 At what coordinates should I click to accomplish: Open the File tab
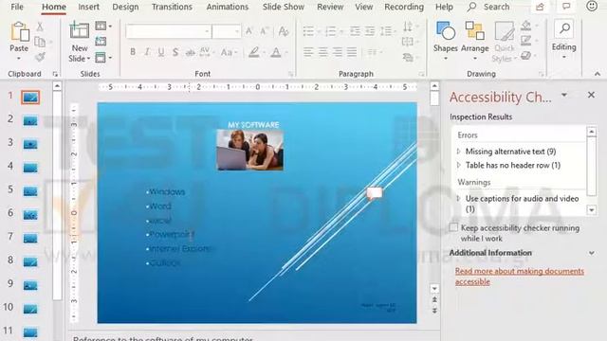pyautogui.click(x=17, y=7)
